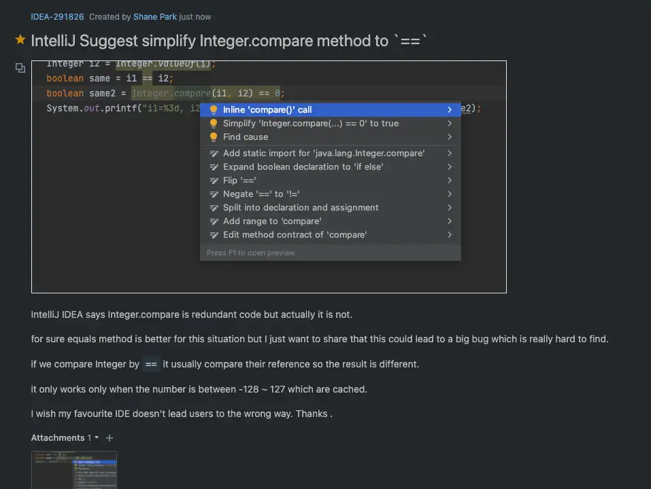Expand submenu arrow for Simplify action
This screenshot has height=489, width=651.
(450, 124)
